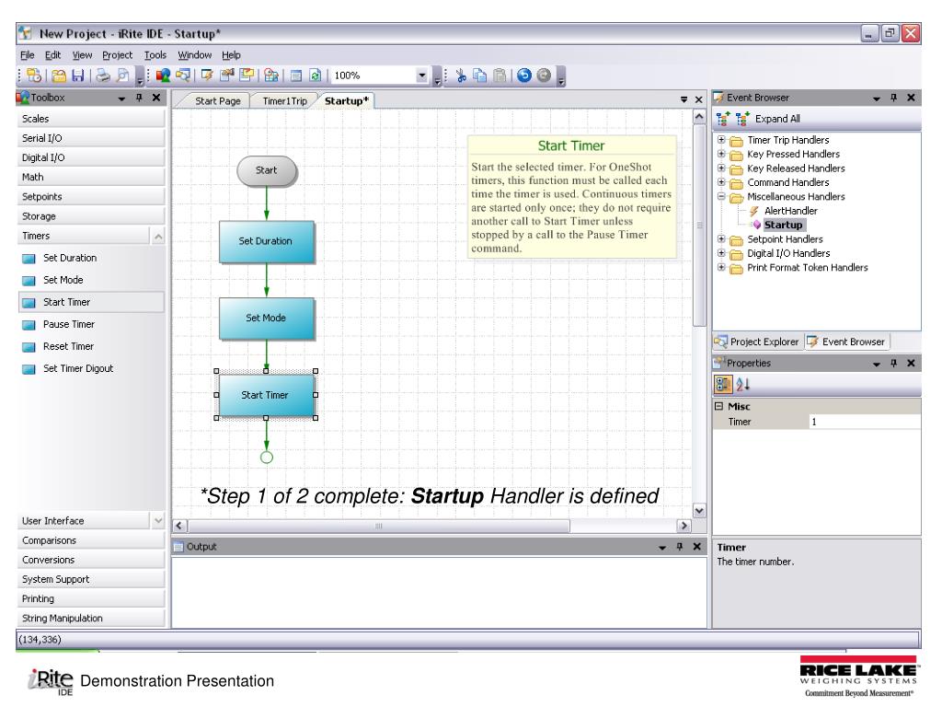Click the Categorized view icon in Properties
The image size is (942, 707).
pyautogui.click(x=723, y=384)
